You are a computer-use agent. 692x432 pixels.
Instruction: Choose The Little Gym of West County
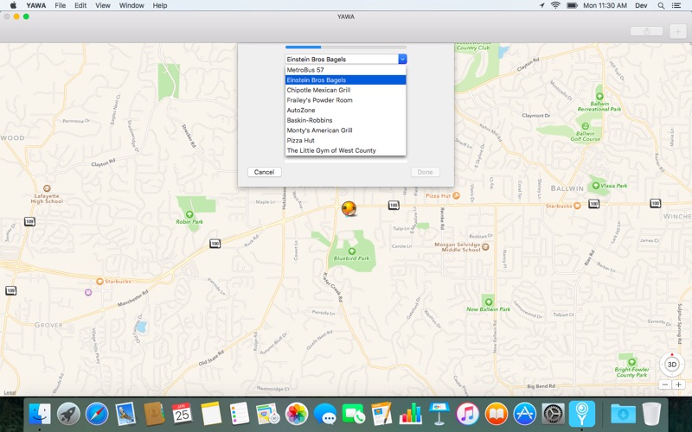(x=345, y=150)
